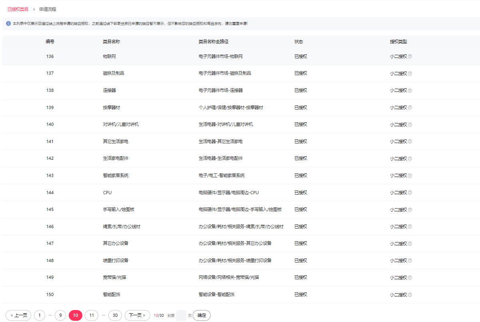Screen dimensions: 480x322
Task: Click help icon in row 142 生活家电配件
Action: click(410, 159)
